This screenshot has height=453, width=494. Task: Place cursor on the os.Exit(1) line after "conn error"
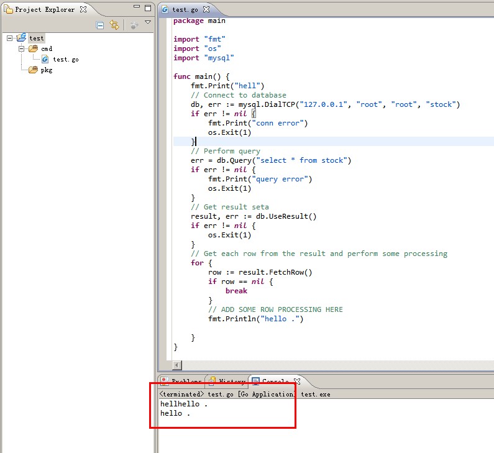coord(229,132)
